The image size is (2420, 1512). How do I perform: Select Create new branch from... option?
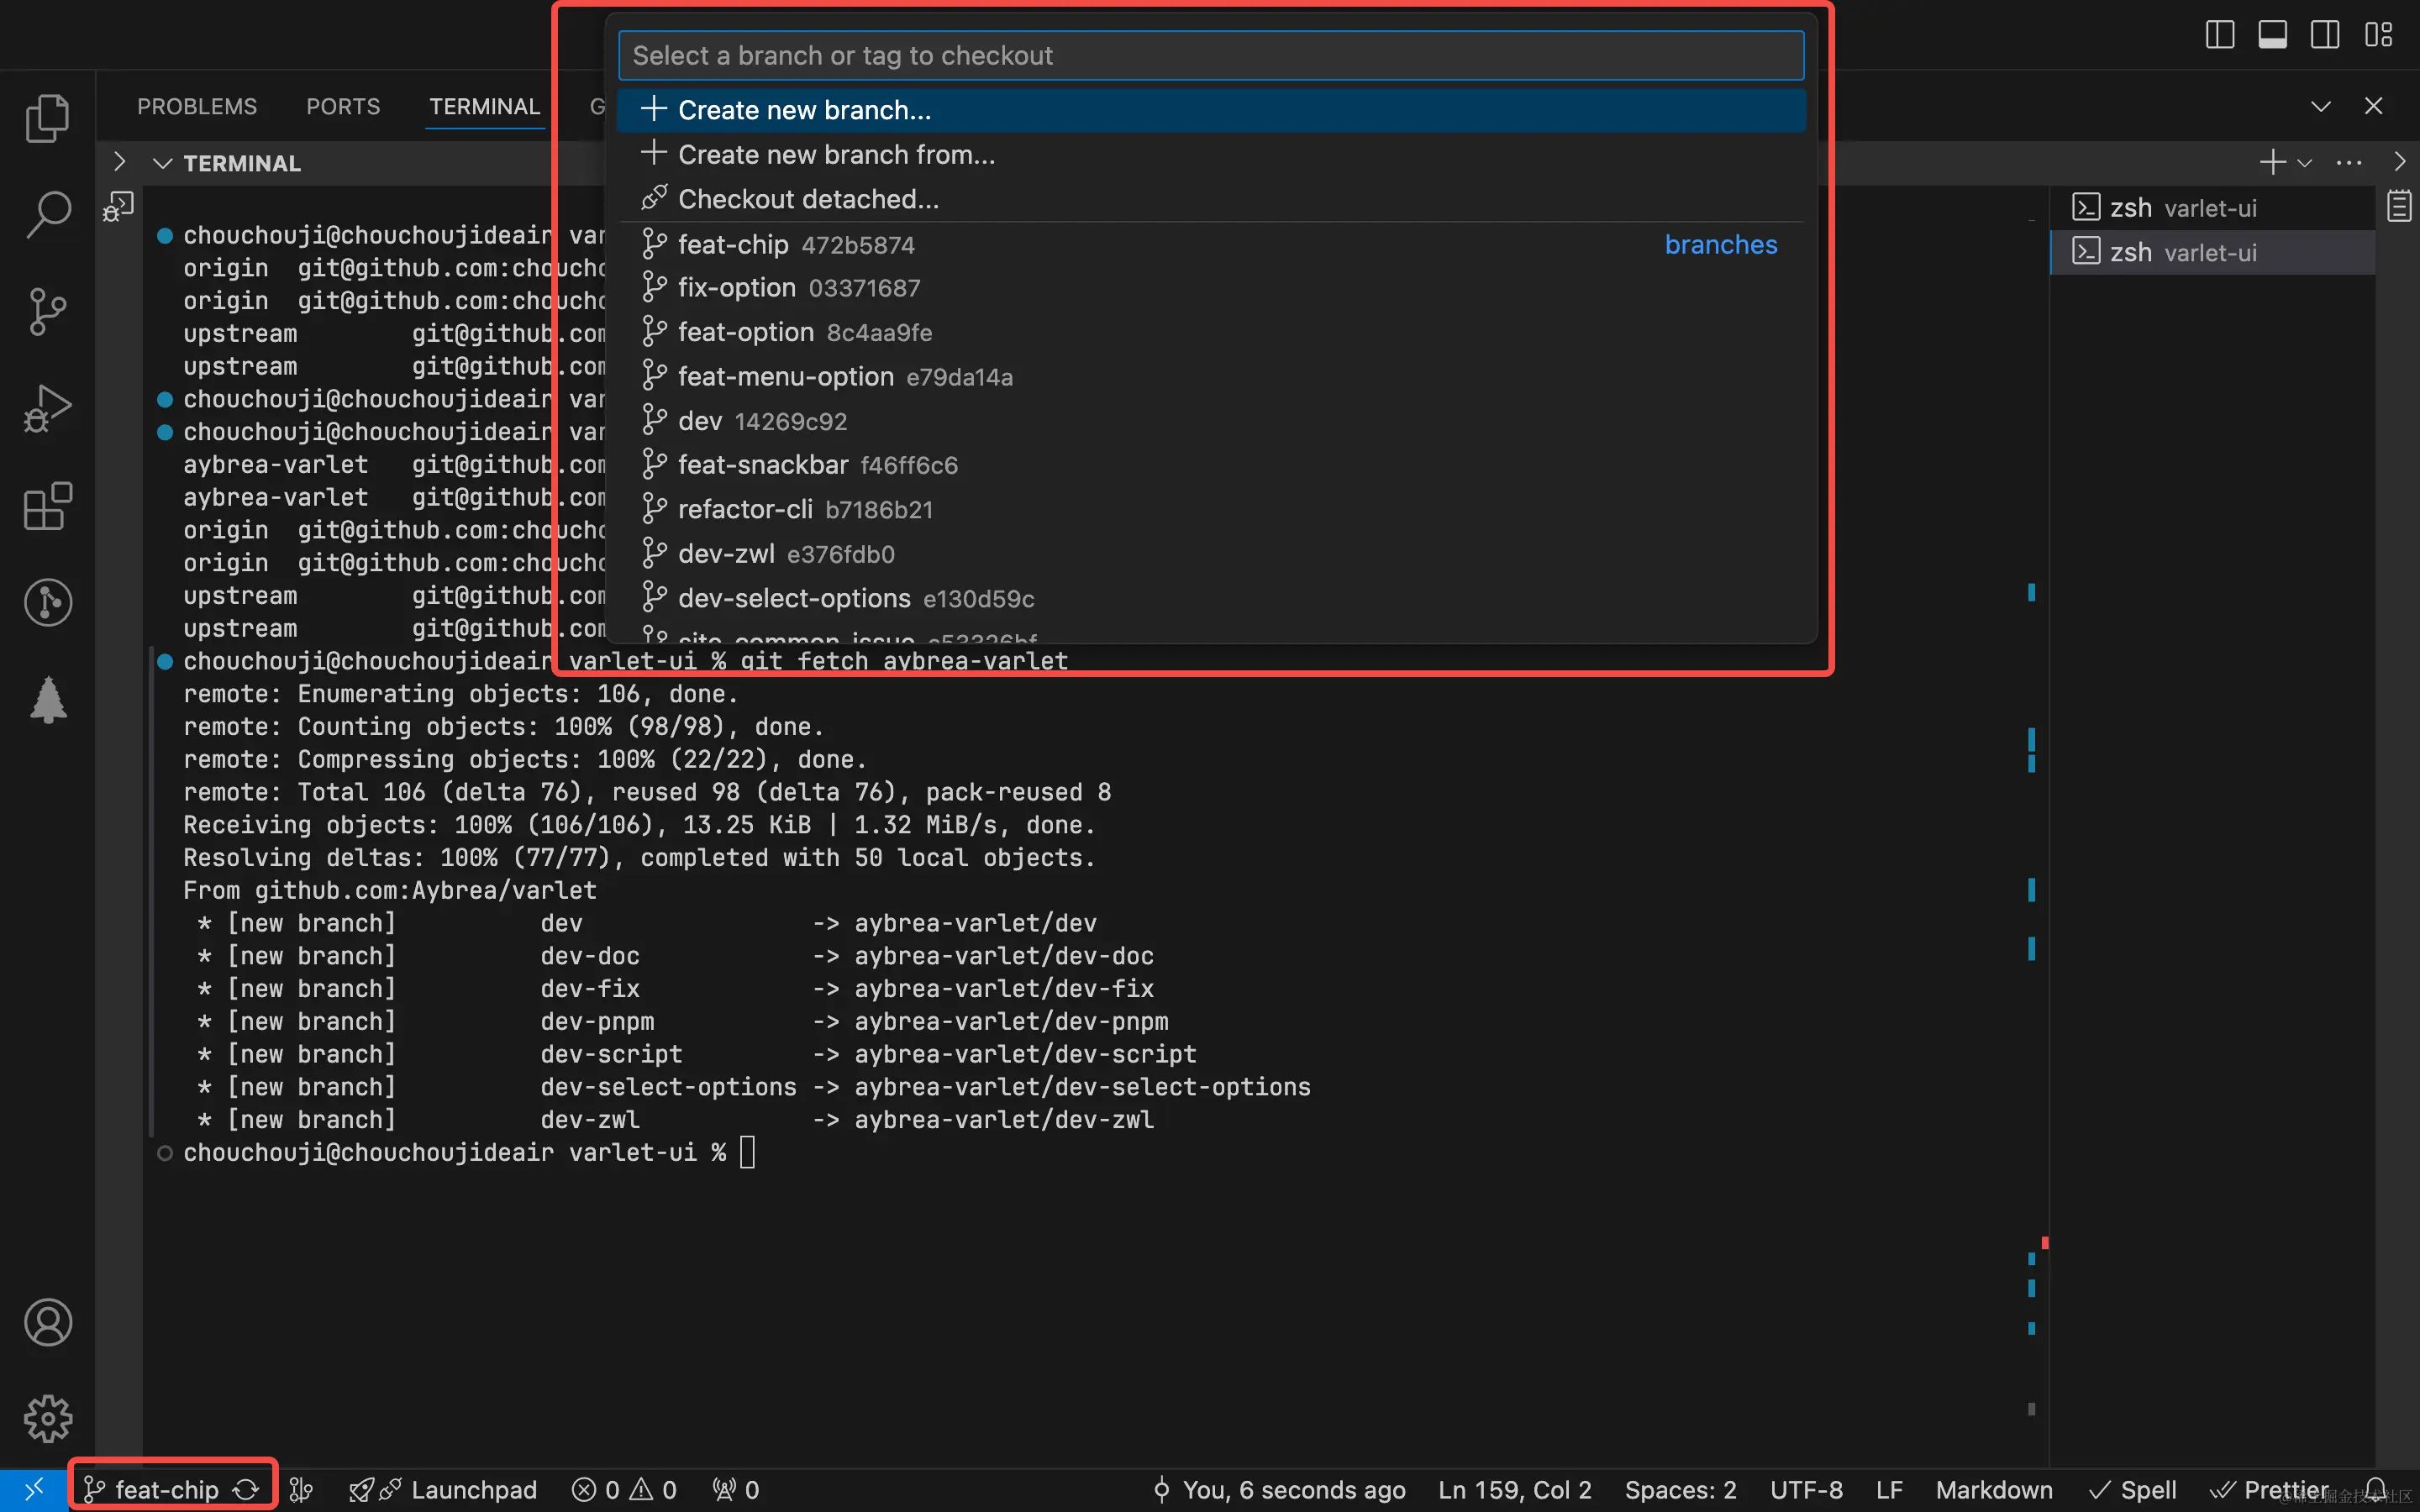tap(836, 155)
